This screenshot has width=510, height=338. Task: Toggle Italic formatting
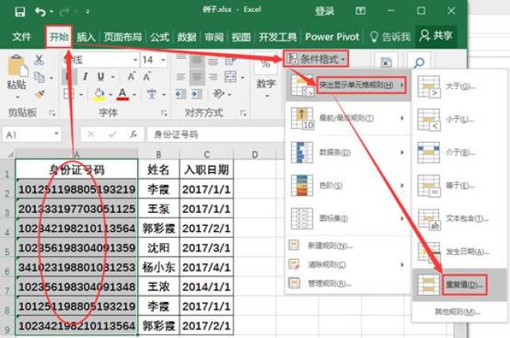pos(85,77)
